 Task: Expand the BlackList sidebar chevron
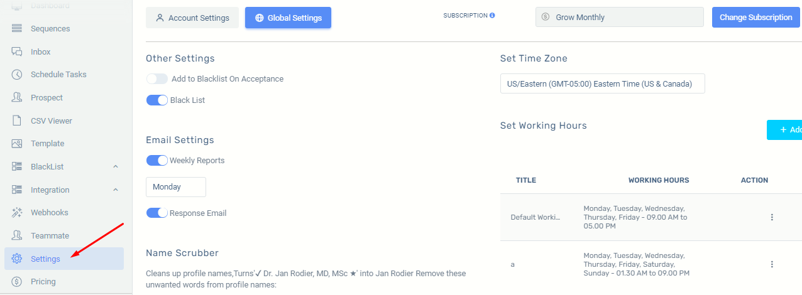[x=116, y=167]
